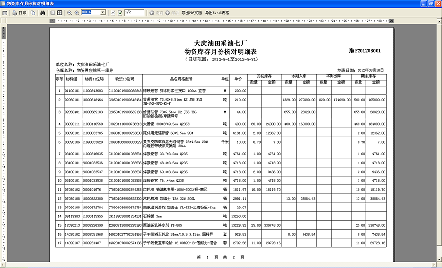This screenshot has width=442, height=268.
Task: Click 导出PDF文档 export button
Action: click(192, 13)
